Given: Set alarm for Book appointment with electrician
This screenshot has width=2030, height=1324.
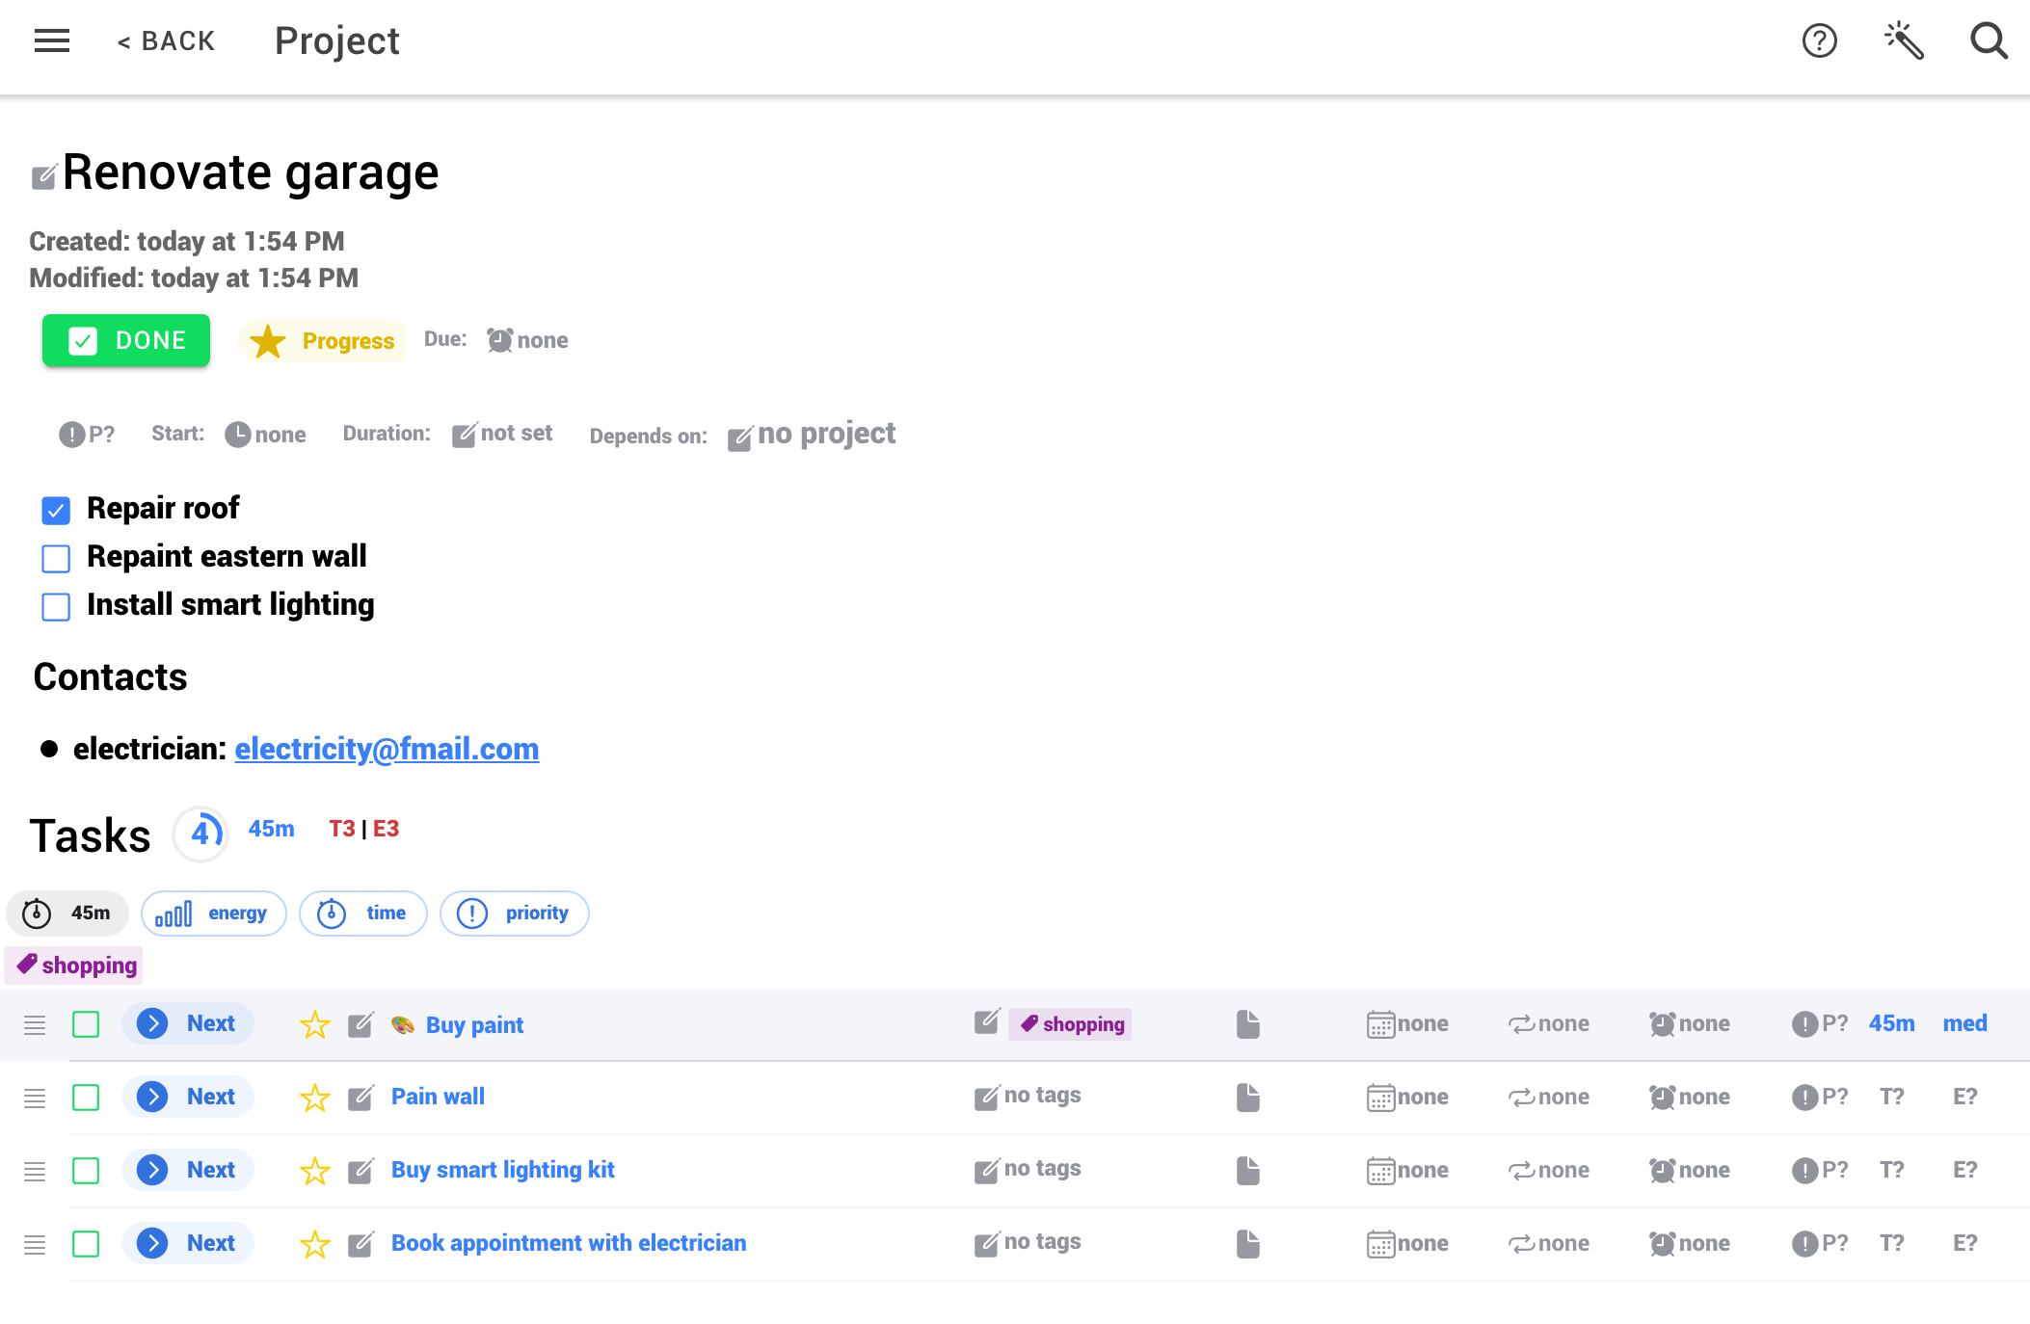Looking at the screenshot, I should (x=1661, y=1242).
